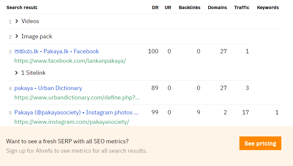The width and height of the screenshot is (293, 166).
Task: Click the Domains column header
Action: (217, 7)
